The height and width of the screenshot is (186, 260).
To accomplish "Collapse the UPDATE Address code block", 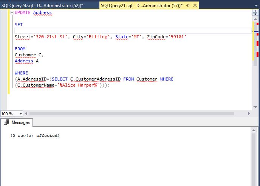I will pyautogui.click(x=12, y=12).
